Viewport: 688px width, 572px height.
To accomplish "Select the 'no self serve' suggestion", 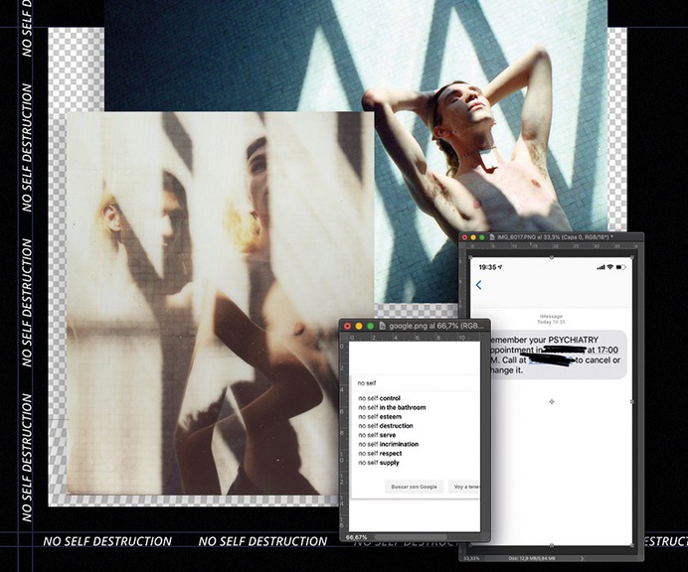I will click(377, 435).
